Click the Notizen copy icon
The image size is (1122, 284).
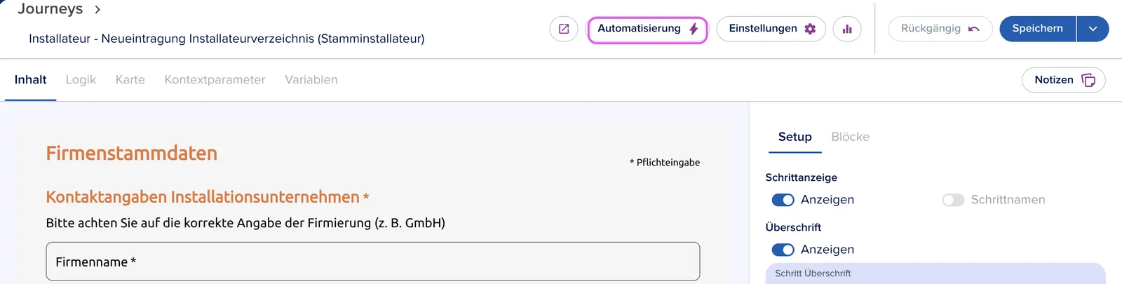point(1088,80)
